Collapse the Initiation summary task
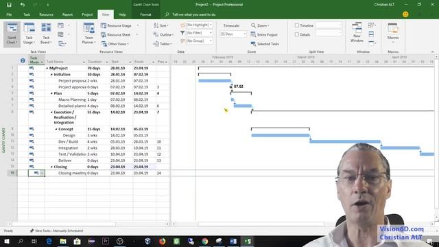439x247 pixels. (x=51, y=75)
